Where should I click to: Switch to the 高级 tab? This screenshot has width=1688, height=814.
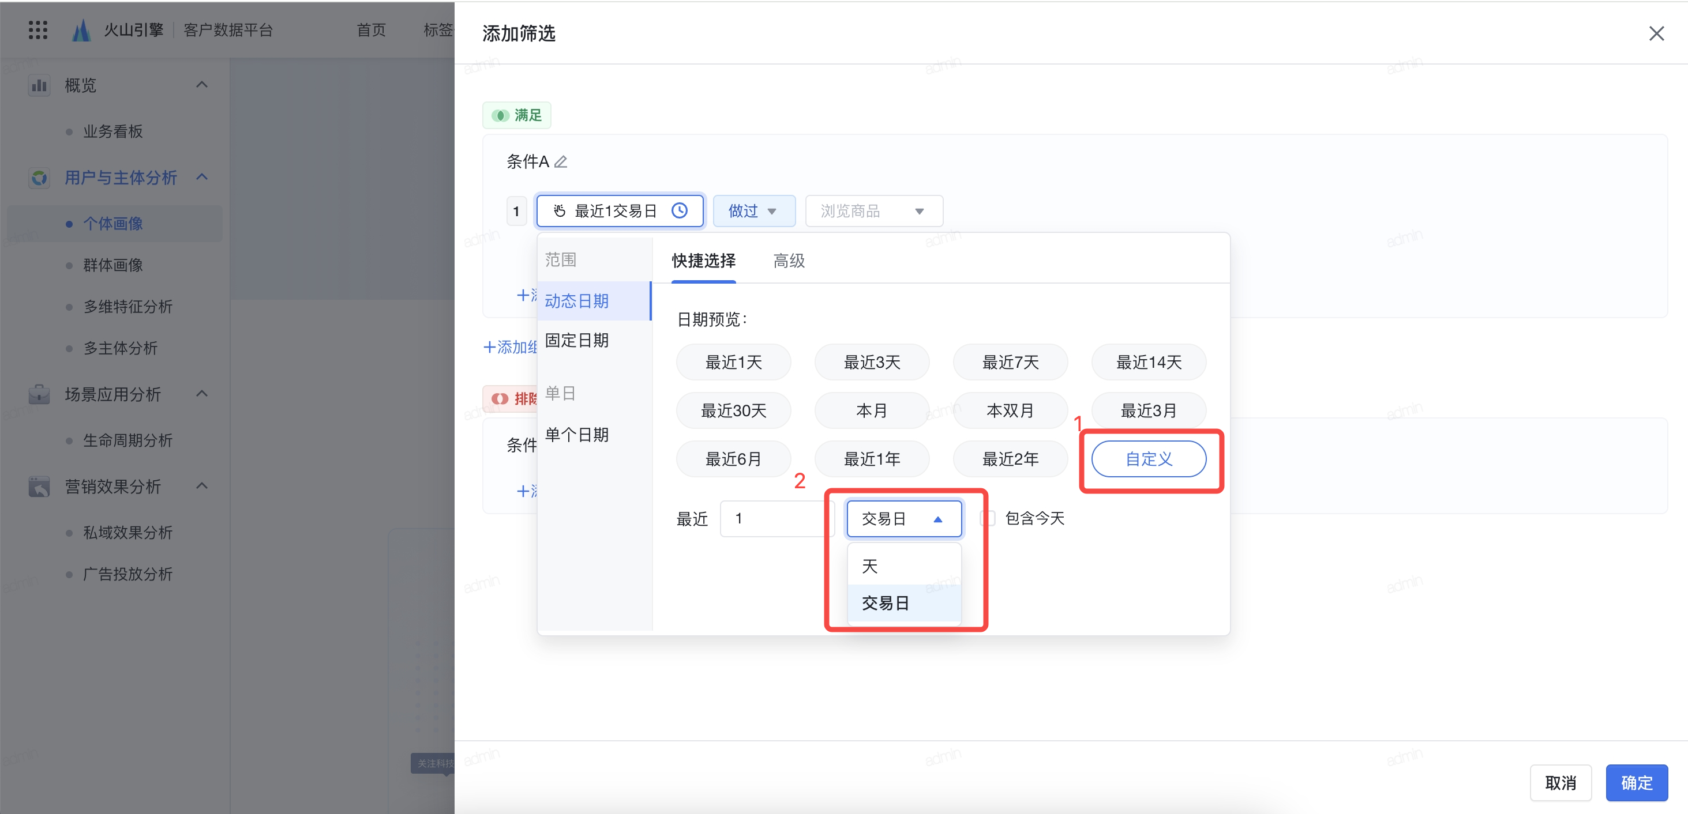click(x=789, y=261)
